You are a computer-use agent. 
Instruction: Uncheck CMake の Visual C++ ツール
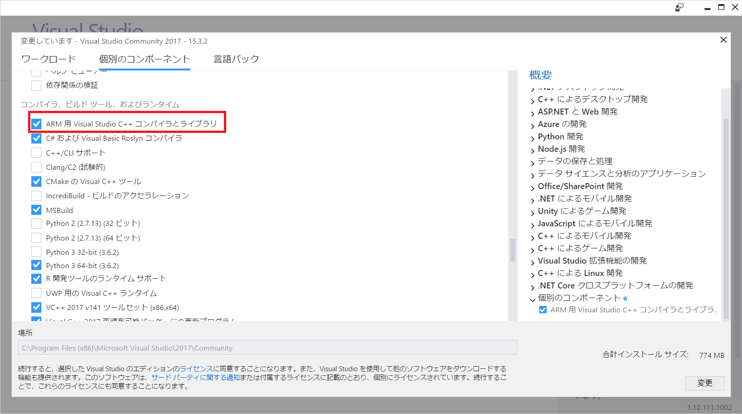tap(36, 181)
